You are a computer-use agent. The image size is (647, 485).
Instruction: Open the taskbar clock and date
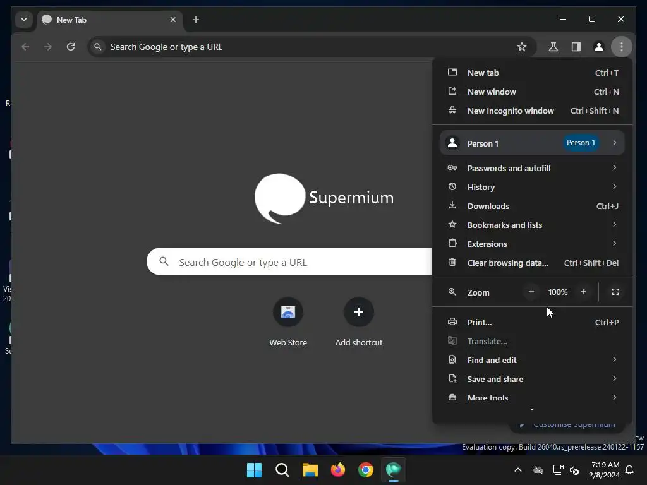[x=605, y=470]
